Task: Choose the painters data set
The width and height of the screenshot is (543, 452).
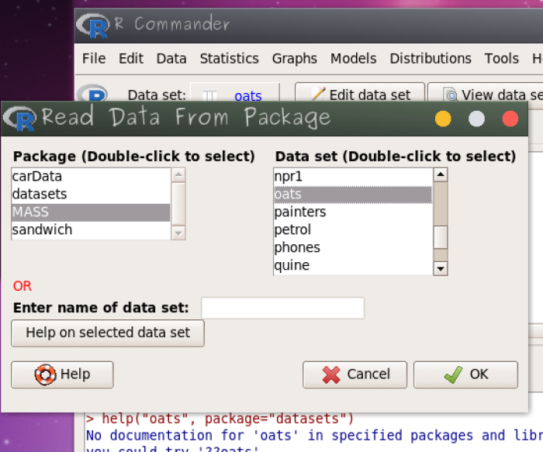Action: pyautogui.click(x=300, y=212)
